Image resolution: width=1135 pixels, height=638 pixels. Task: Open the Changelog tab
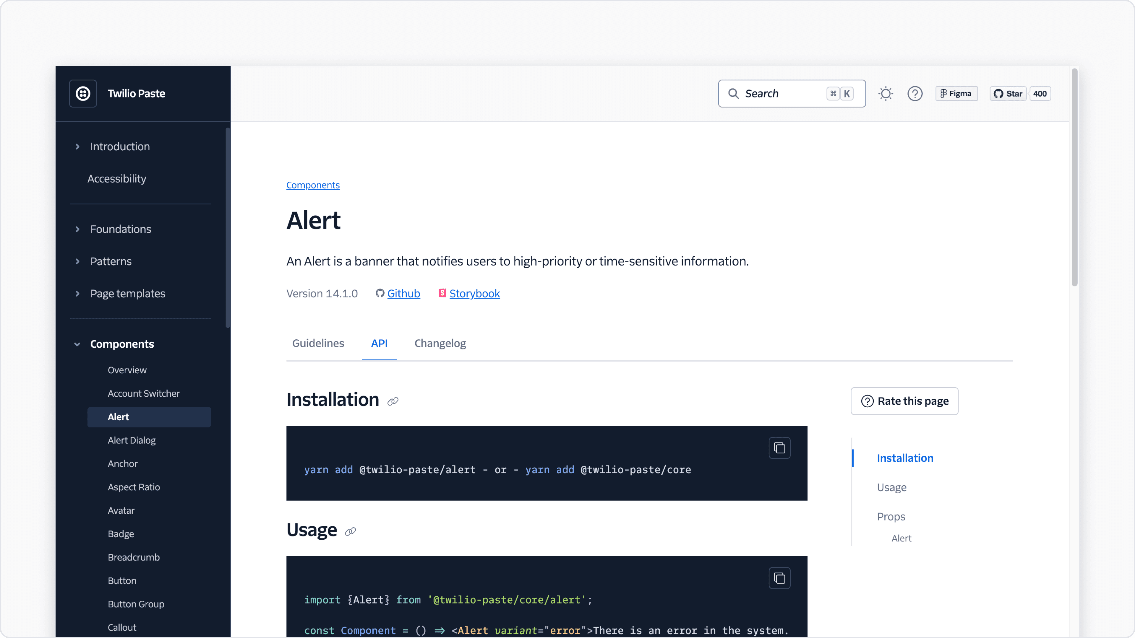click(440, 344)
